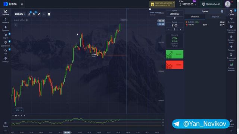
Task: Toggle the time mode clock switch
Action: (174, 18)
